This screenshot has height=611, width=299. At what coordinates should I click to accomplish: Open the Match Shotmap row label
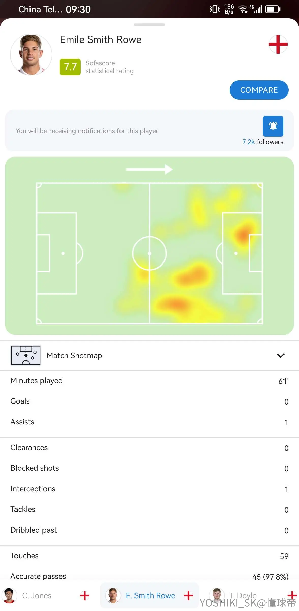74,355
